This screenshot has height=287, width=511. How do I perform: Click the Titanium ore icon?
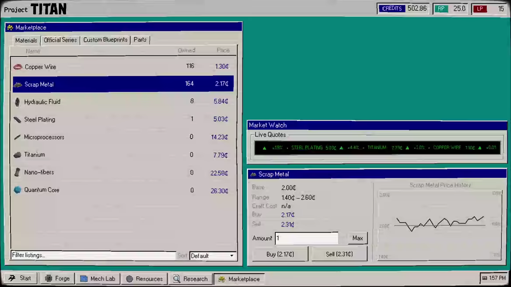tap(17, 155)
